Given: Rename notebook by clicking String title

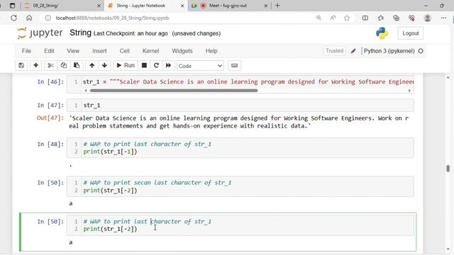Looking at the screenshot, I should coord(80,33).
